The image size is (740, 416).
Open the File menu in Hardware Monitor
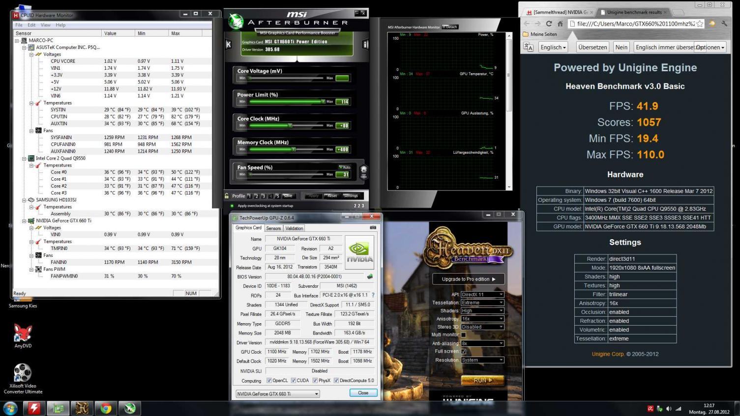click(x=19, y=25)
